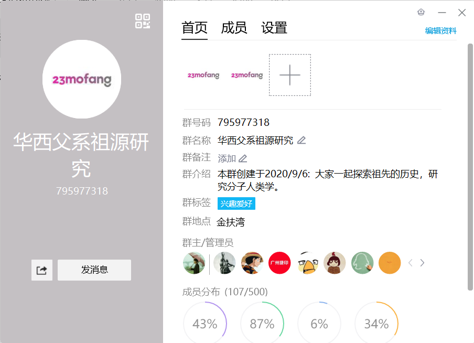This screenshot has height=343, width=474.
Task: Switch to the 成员 tab
Action: (234, 28)
